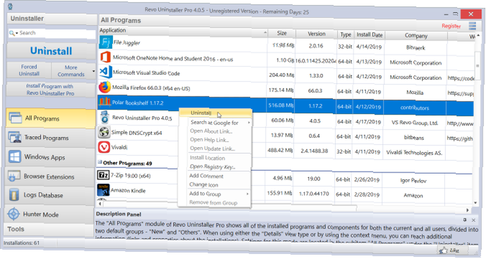Click the Forced Uninstall button
The width and height of the screenshot is (486, 259).
(29, 70)
